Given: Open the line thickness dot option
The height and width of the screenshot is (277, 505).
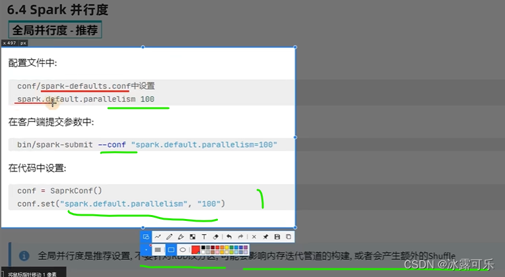Looking at the screenshot, I should [146, 250].
